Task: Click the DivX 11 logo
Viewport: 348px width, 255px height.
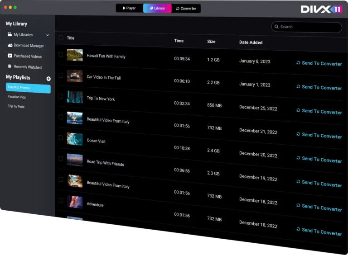Action: (321, 9)
